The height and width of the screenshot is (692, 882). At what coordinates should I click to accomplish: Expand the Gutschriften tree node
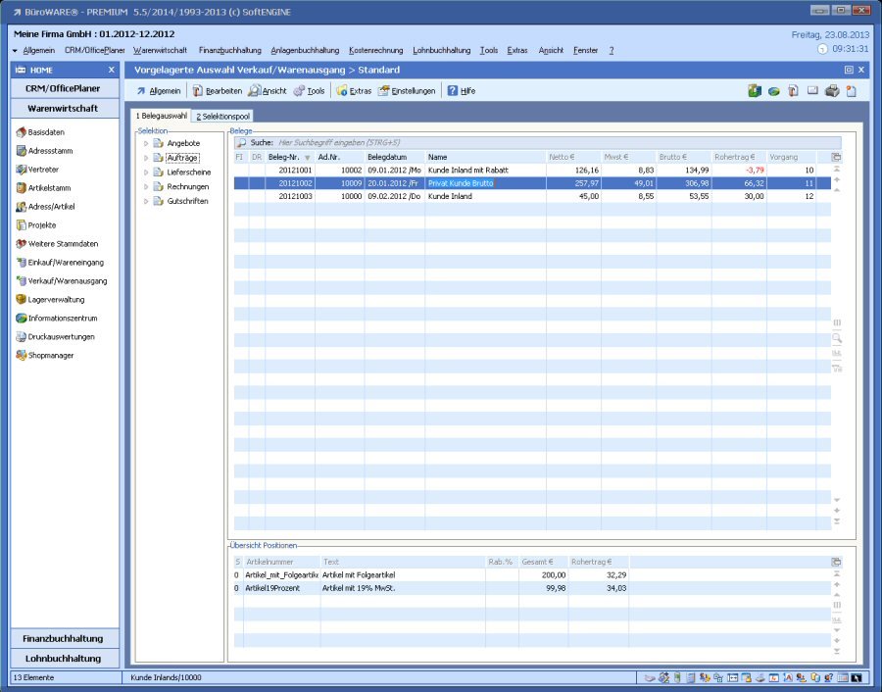[146, 201]
